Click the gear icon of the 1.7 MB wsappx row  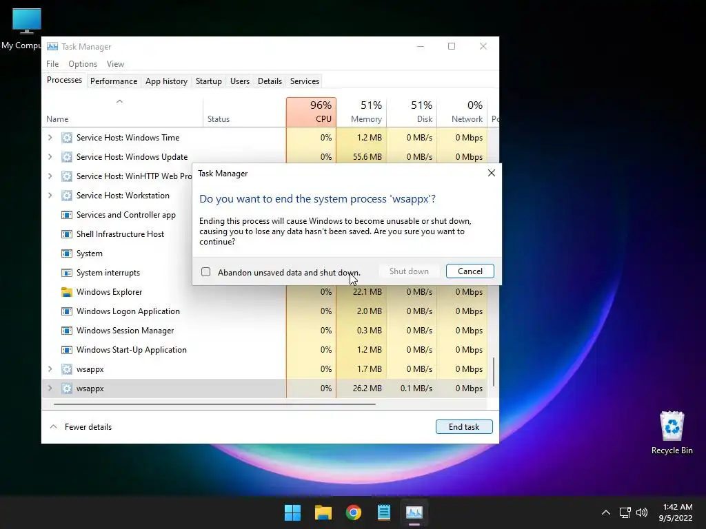pyautogui.click(x=67, y=369)
